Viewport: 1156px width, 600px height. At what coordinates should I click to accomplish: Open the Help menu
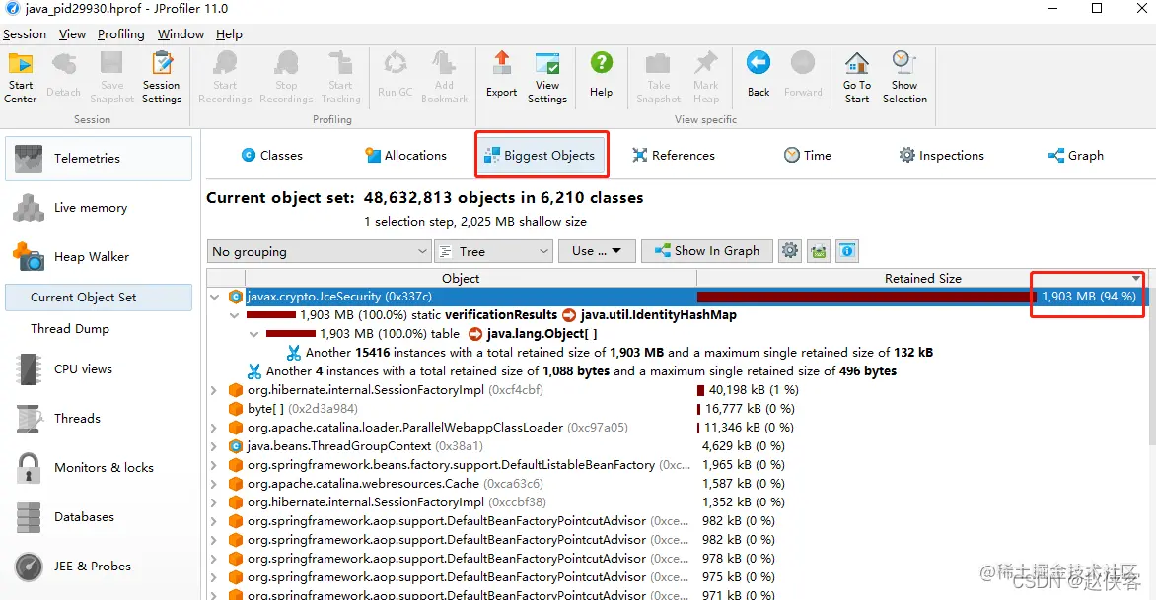tap(229, 34)
